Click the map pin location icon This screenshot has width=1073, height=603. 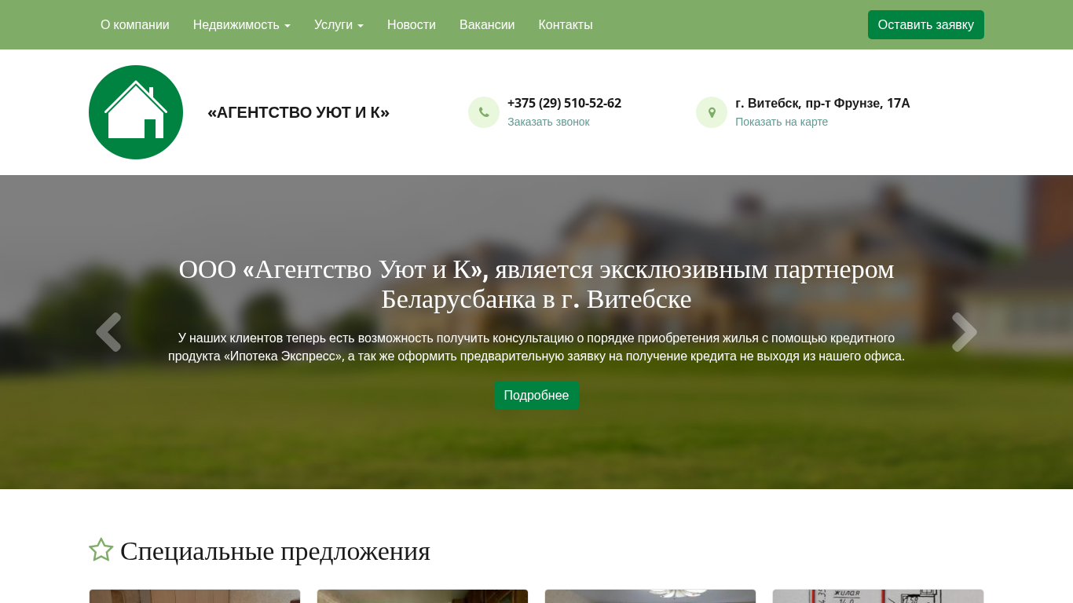click(x=712, y=112)
